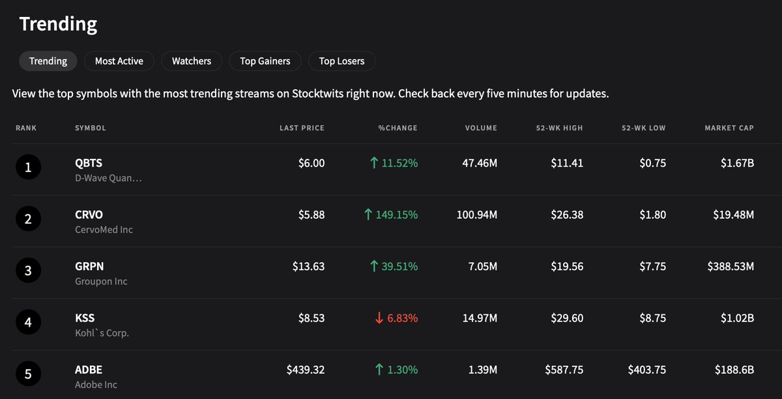Image resolution: width=782 pixels, height=399 pixels.
Task: Click the green up arrow beside 149.15%
Action: coord(368,215)
